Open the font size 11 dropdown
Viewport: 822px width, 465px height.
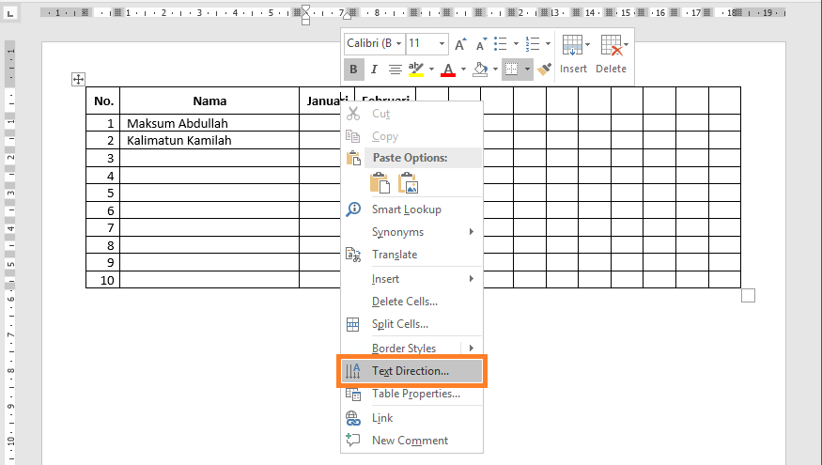coord(442,43)
